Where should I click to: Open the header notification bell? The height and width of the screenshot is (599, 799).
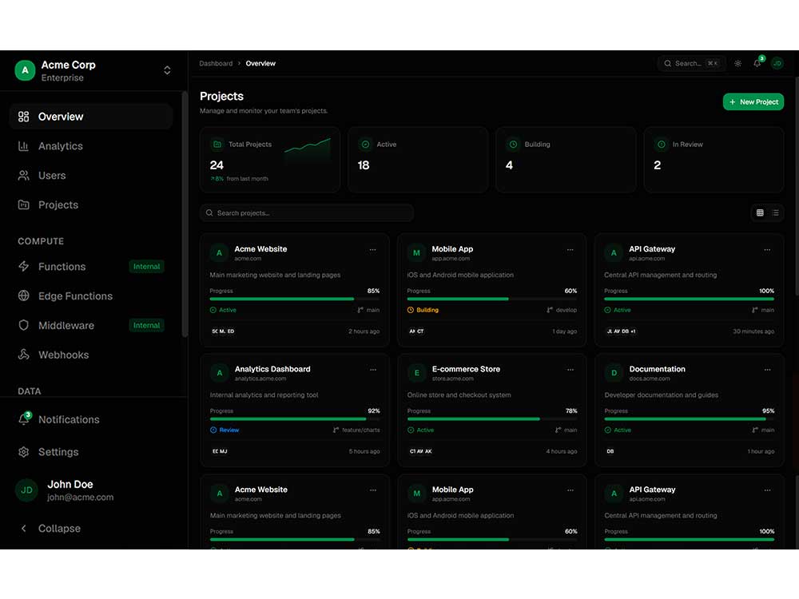[x=757, y=63]
